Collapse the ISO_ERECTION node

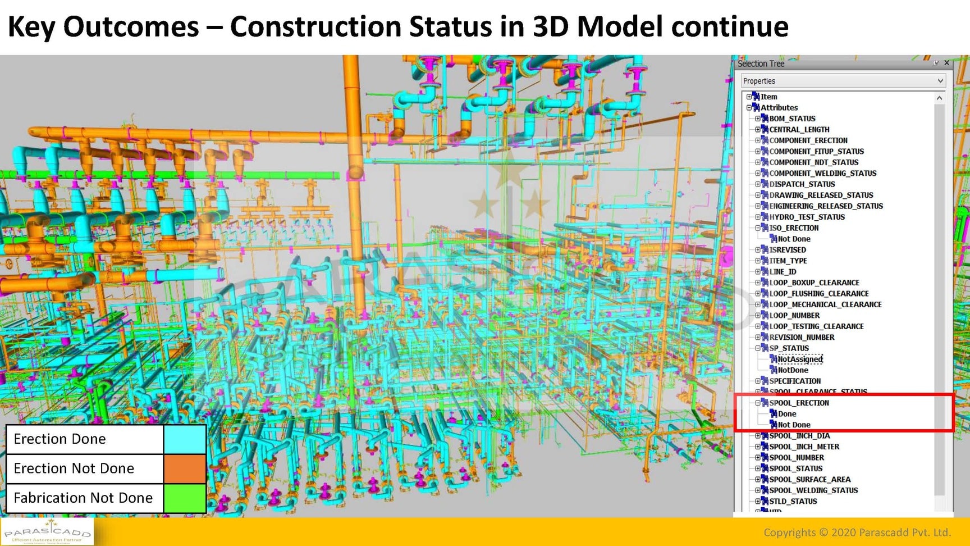[757, 228]
